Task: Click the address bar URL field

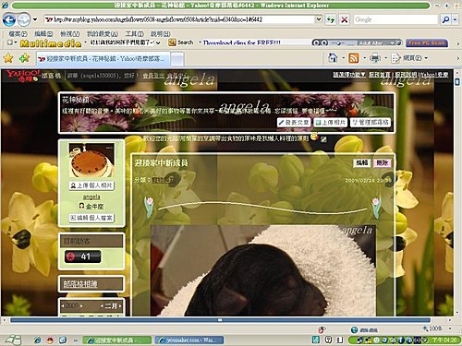Action: 179,19
